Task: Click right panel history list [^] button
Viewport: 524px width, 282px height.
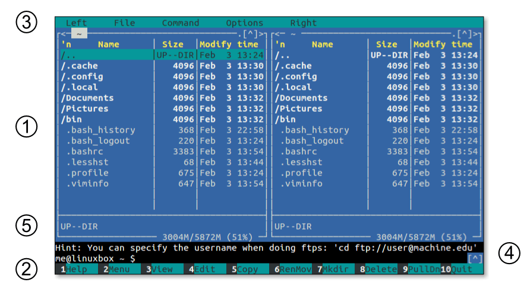Action: [465, 34]
